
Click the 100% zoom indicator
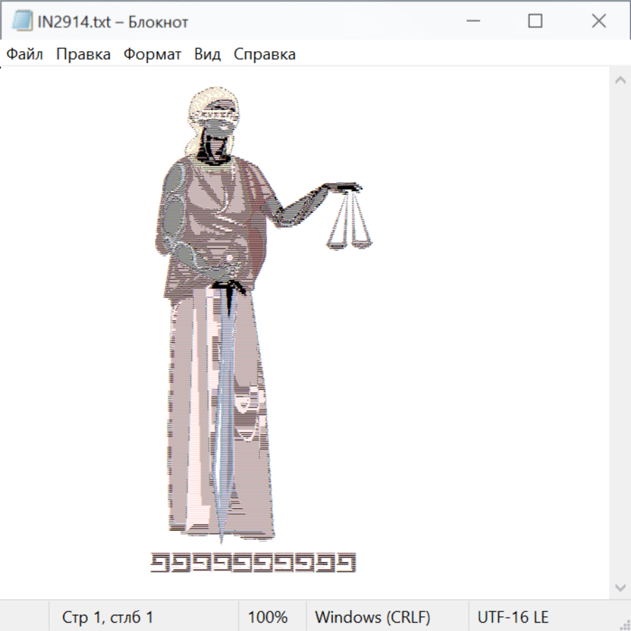pos(268,617)
